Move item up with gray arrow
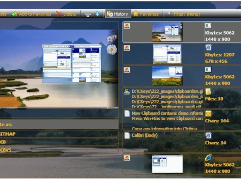The width and height of the screenshot is (241, 180). point(88,14)
